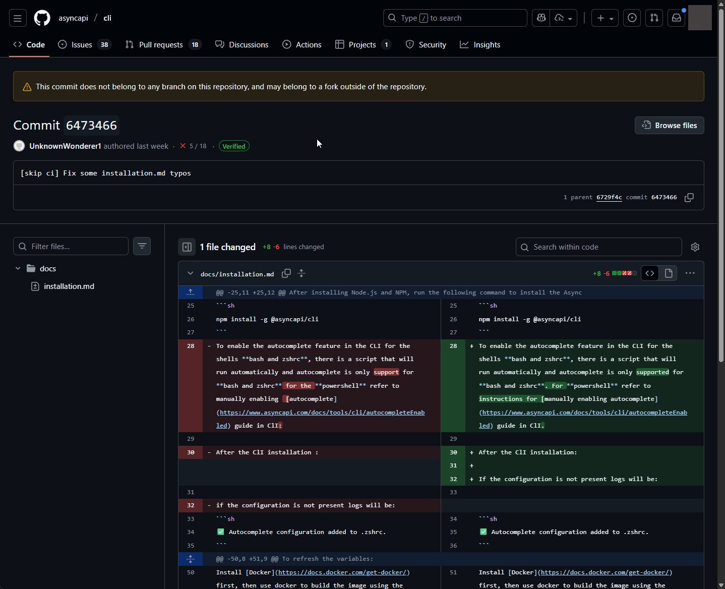Viewport: 725px width, 589px height.
Task: Open the Actions tab
Action: [302, 45]
